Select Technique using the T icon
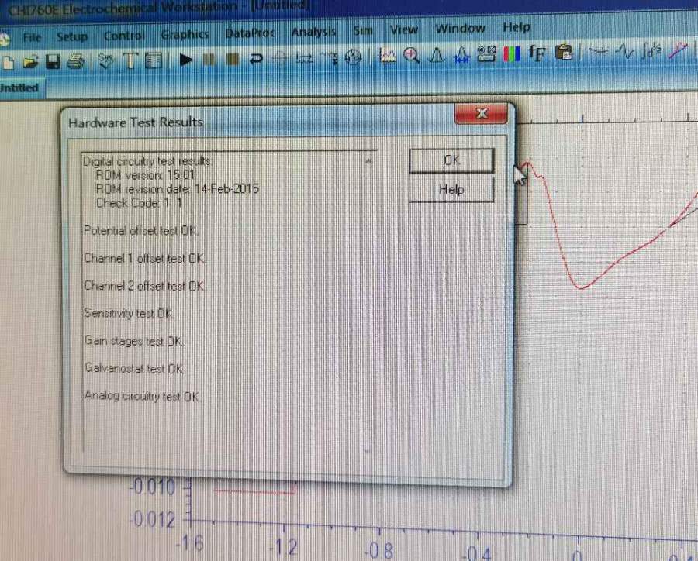The width and height of the screenshot is (698, 561). (x=130, y=60)
